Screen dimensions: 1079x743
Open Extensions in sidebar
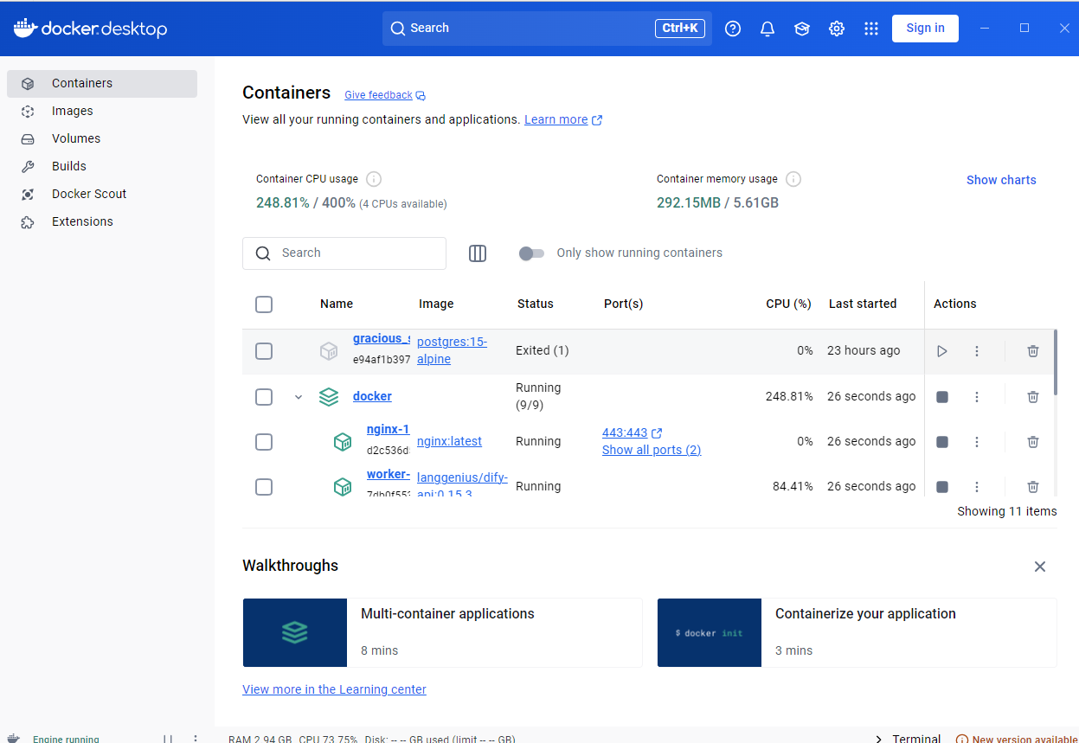tap(102, 222)
